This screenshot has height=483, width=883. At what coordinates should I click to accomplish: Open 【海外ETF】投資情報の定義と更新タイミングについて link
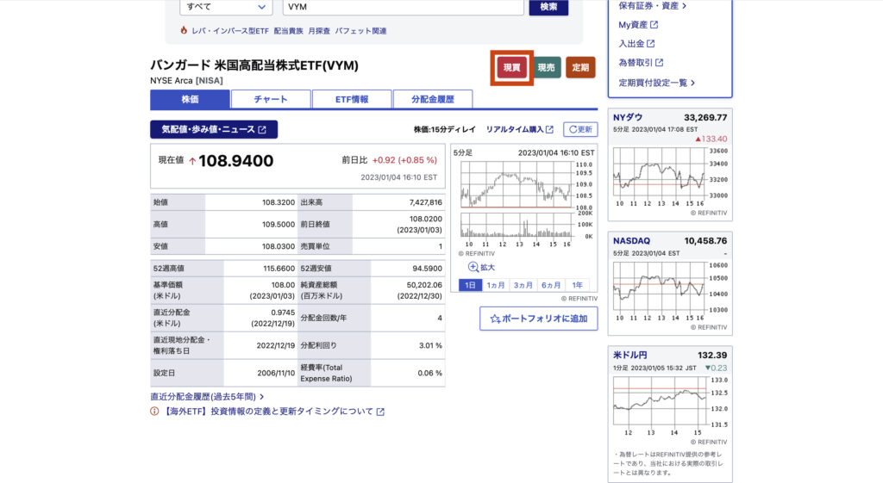tap(267, 412)
